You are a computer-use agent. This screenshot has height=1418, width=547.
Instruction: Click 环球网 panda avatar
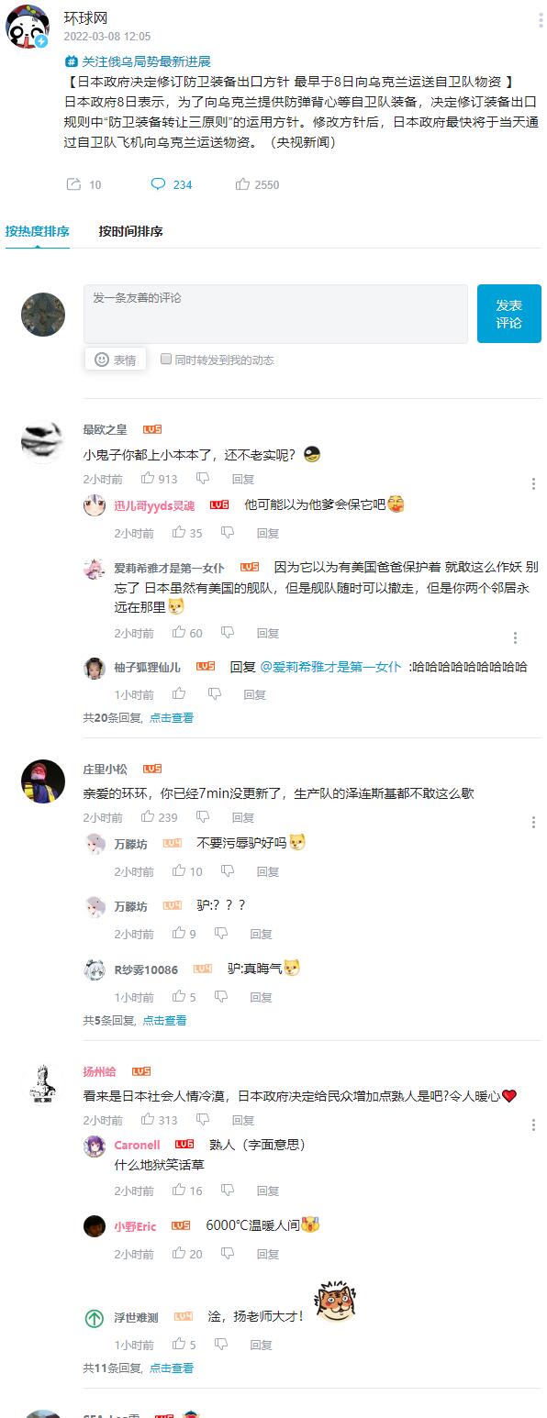click(x=28, y=28)
